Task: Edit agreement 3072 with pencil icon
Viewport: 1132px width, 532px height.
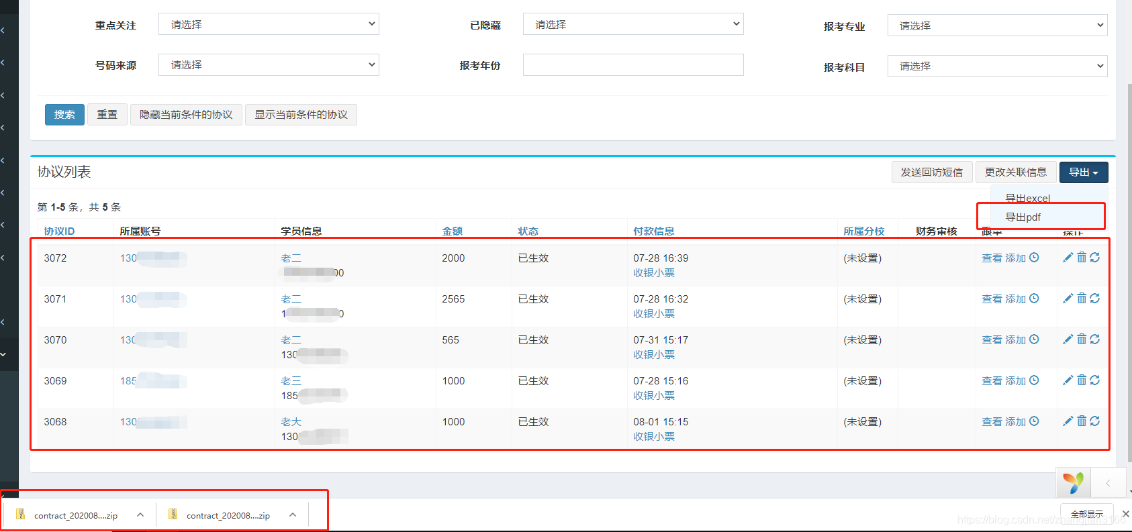Action: [1068, 258]
